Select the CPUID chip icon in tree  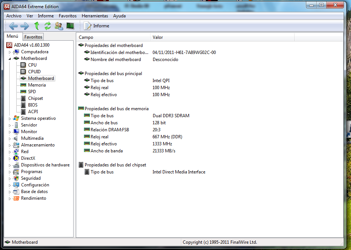[23, 72]
